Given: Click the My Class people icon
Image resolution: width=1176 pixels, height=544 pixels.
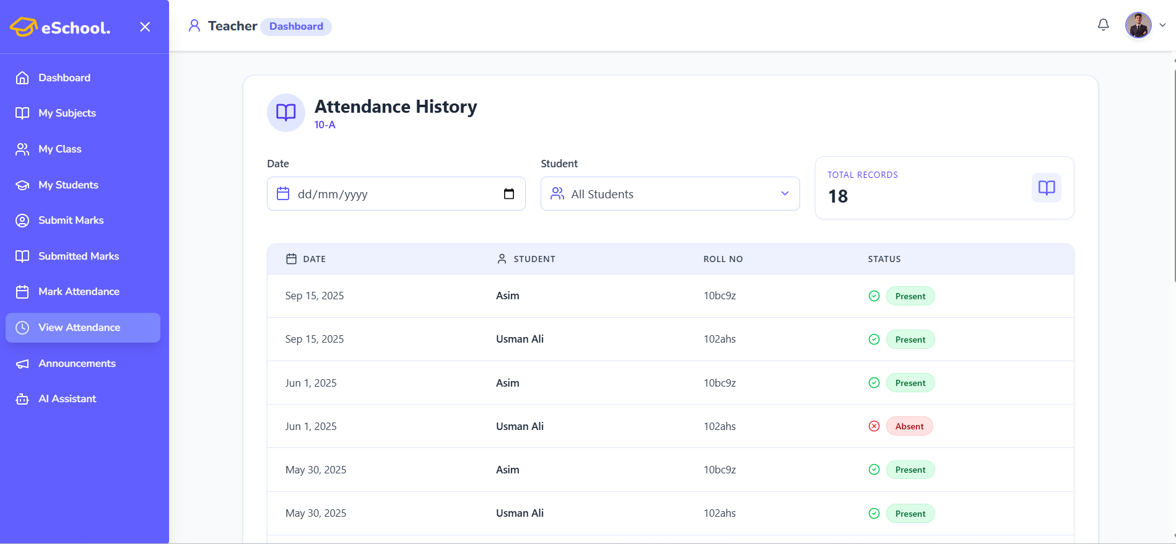Looking at the screenshot, I should click(22, 149).
